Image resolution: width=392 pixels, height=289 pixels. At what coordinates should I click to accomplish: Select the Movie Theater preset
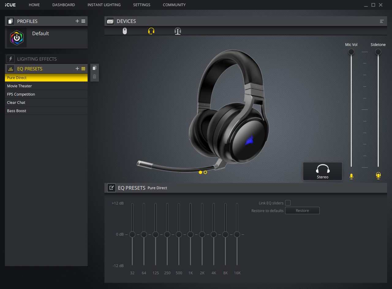(x=46, y=86)
